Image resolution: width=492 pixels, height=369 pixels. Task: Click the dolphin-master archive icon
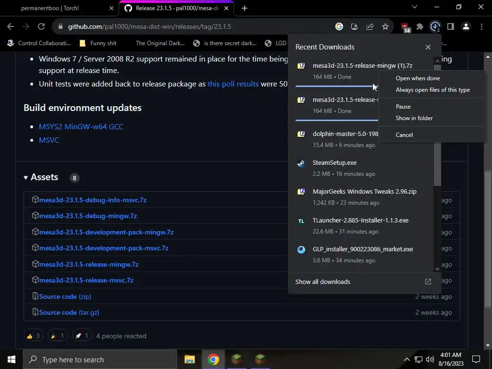pos(301,134)
